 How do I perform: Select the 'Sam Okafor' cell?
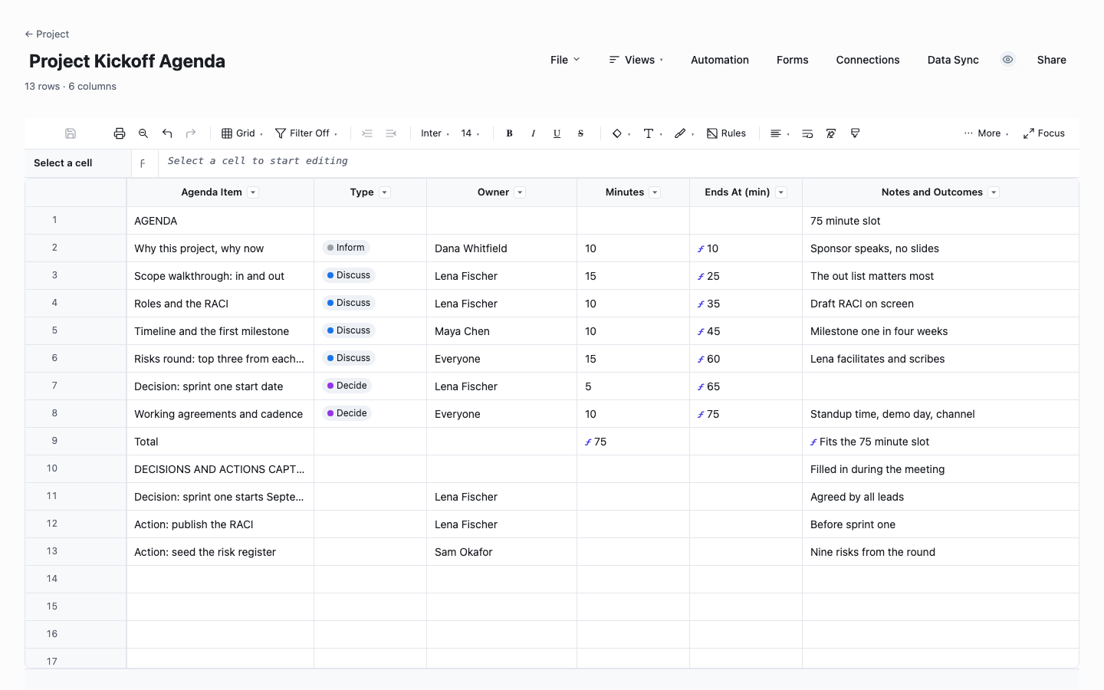[501, 552]
